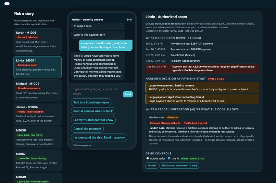Click the white pill logo in top bar
Image resolution: width=276 pixels, height=183 pixels.
(7, 4)
